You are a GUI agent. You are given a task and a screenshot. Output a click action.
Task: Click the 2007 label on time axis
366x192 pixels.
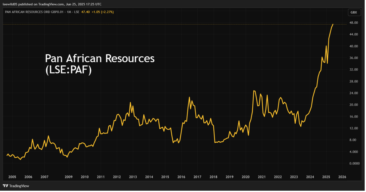[44, 177]
